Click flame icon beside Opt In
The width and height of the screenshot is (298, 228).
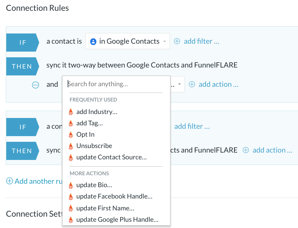(71, 135)
